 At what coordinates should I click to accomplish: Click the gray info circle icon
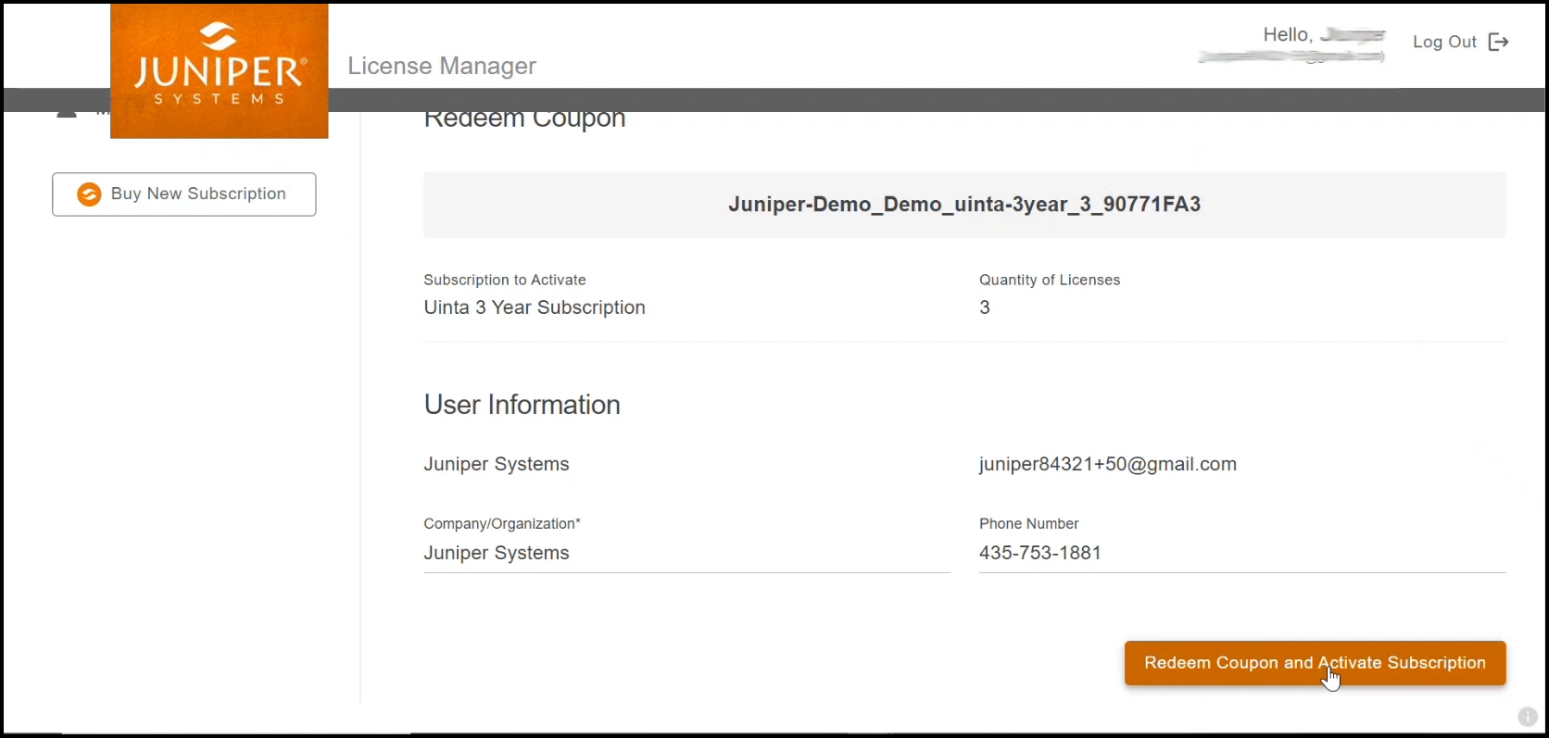point(1527,717)
